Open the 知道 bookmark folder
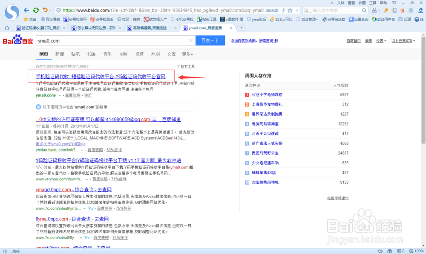426x254 pixels. point(405,19)
